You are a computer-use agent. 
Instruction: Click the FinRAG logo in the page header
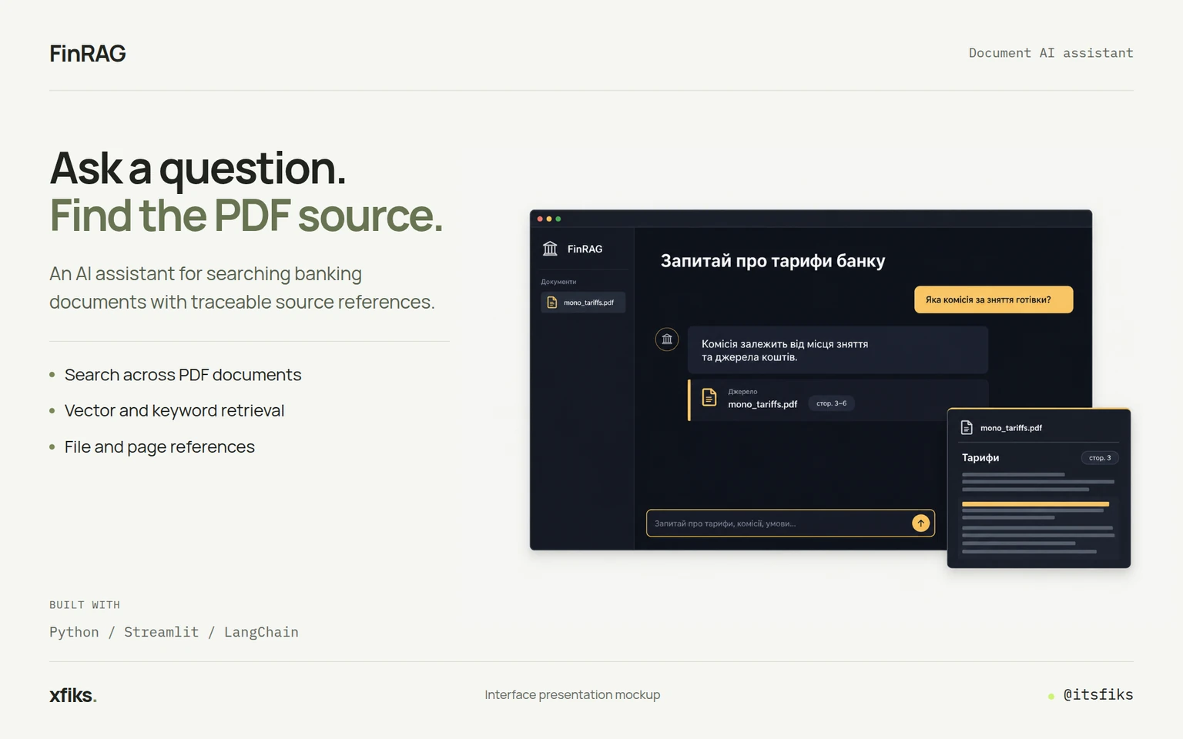(x=88, y=53)
